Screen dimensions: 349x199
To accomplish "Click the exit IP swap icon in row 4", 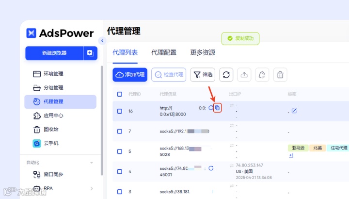I will tap(232, 166).
